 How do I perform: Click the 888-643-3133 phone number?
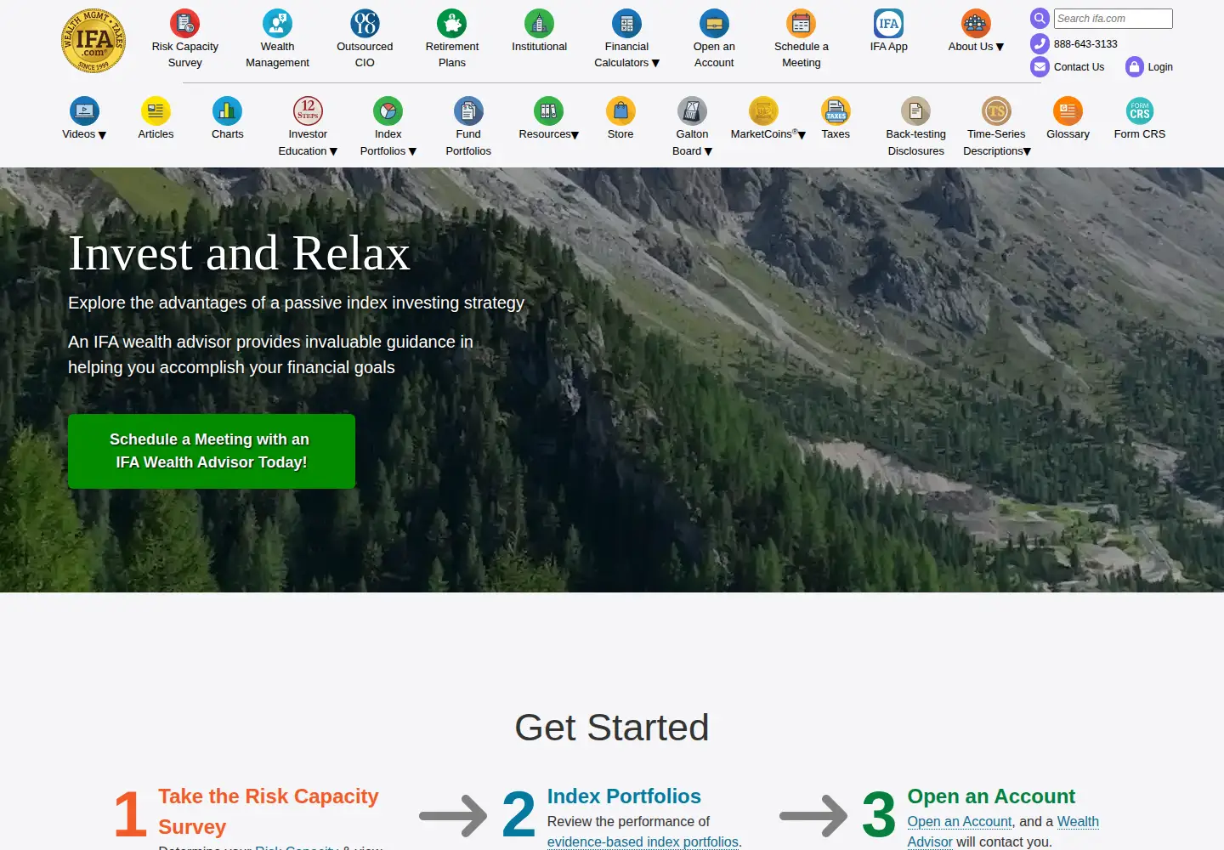click(x=1085, y=44)
